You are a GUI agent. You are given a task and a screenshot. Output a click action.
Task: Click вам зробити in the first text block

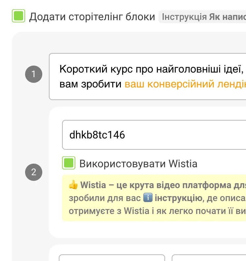click(90, 84)
